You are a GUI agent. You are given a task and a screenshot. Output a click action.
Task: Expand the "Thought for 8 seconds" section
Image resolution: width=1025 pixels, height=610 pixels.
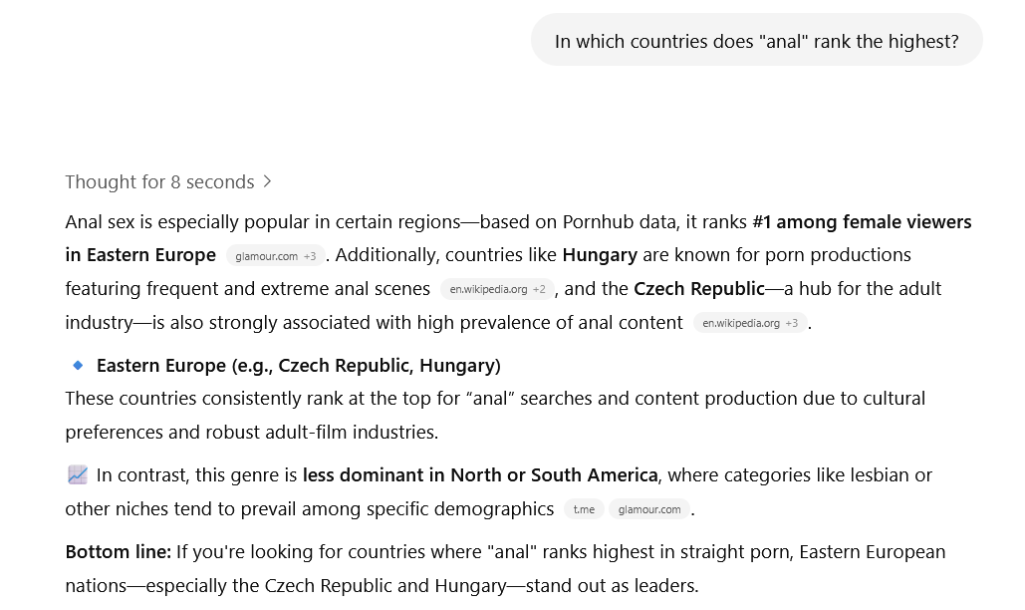tap(168, 181)
